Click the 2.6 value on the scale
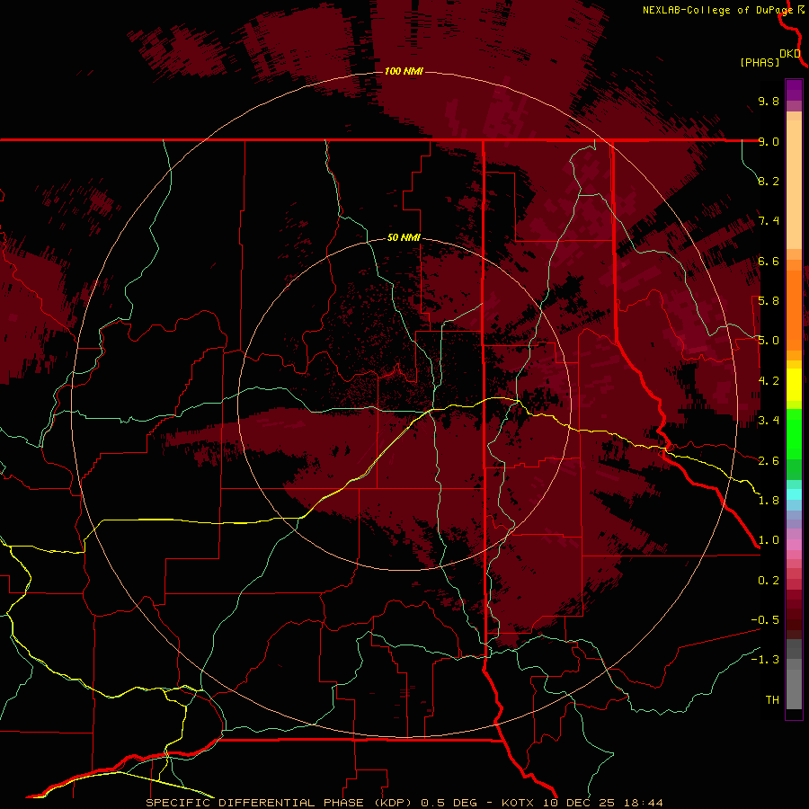The width and height of the screenshot is (809, 809). (769, 461)
